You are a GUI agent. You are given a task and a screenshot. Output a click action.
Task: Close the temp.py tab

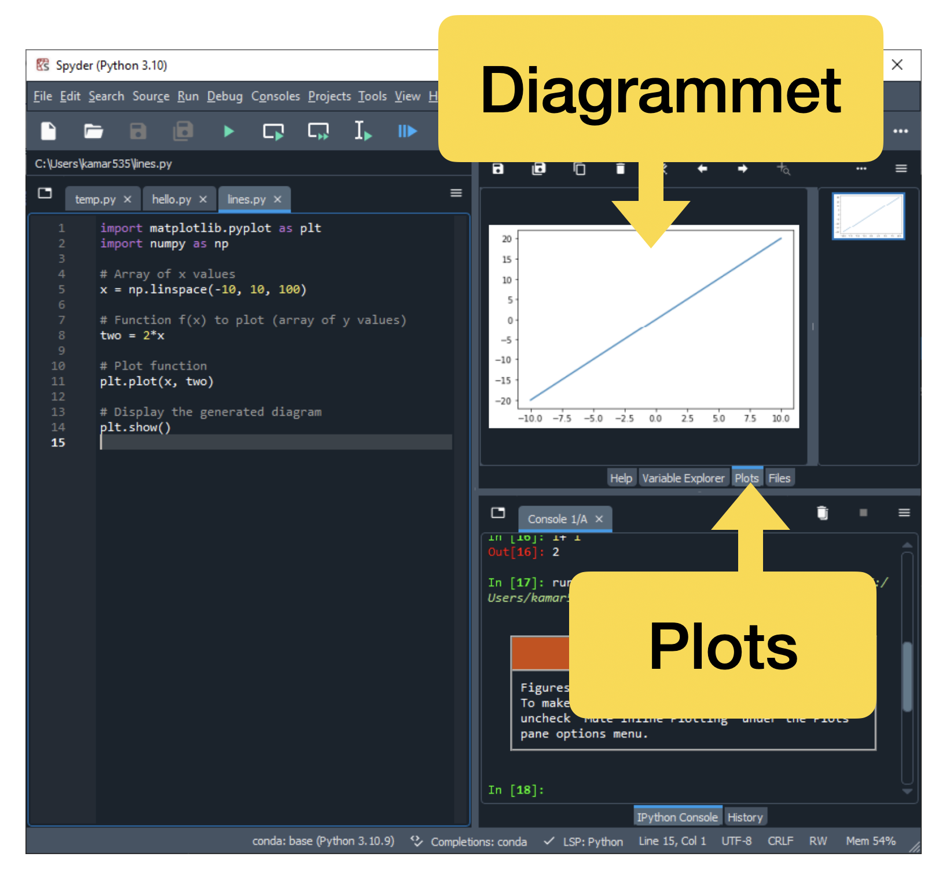127,199
